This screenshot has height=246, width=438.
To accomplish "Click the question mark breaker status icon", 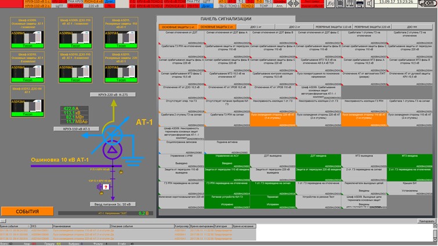I will (x=106, y=187).
